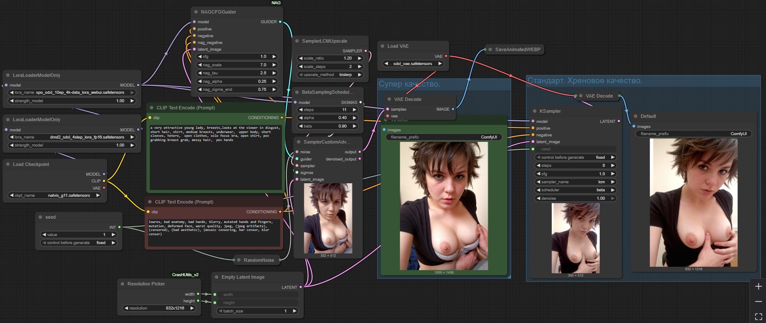The width and height of the screenshot is (766, 323).
Task: Open control before generate in seed node
Action: (78, 243)
